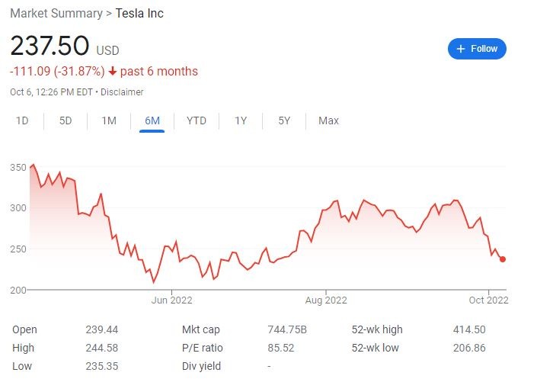Select the 1D time range tab
537x379 pixels.
(x=23, y=120)
